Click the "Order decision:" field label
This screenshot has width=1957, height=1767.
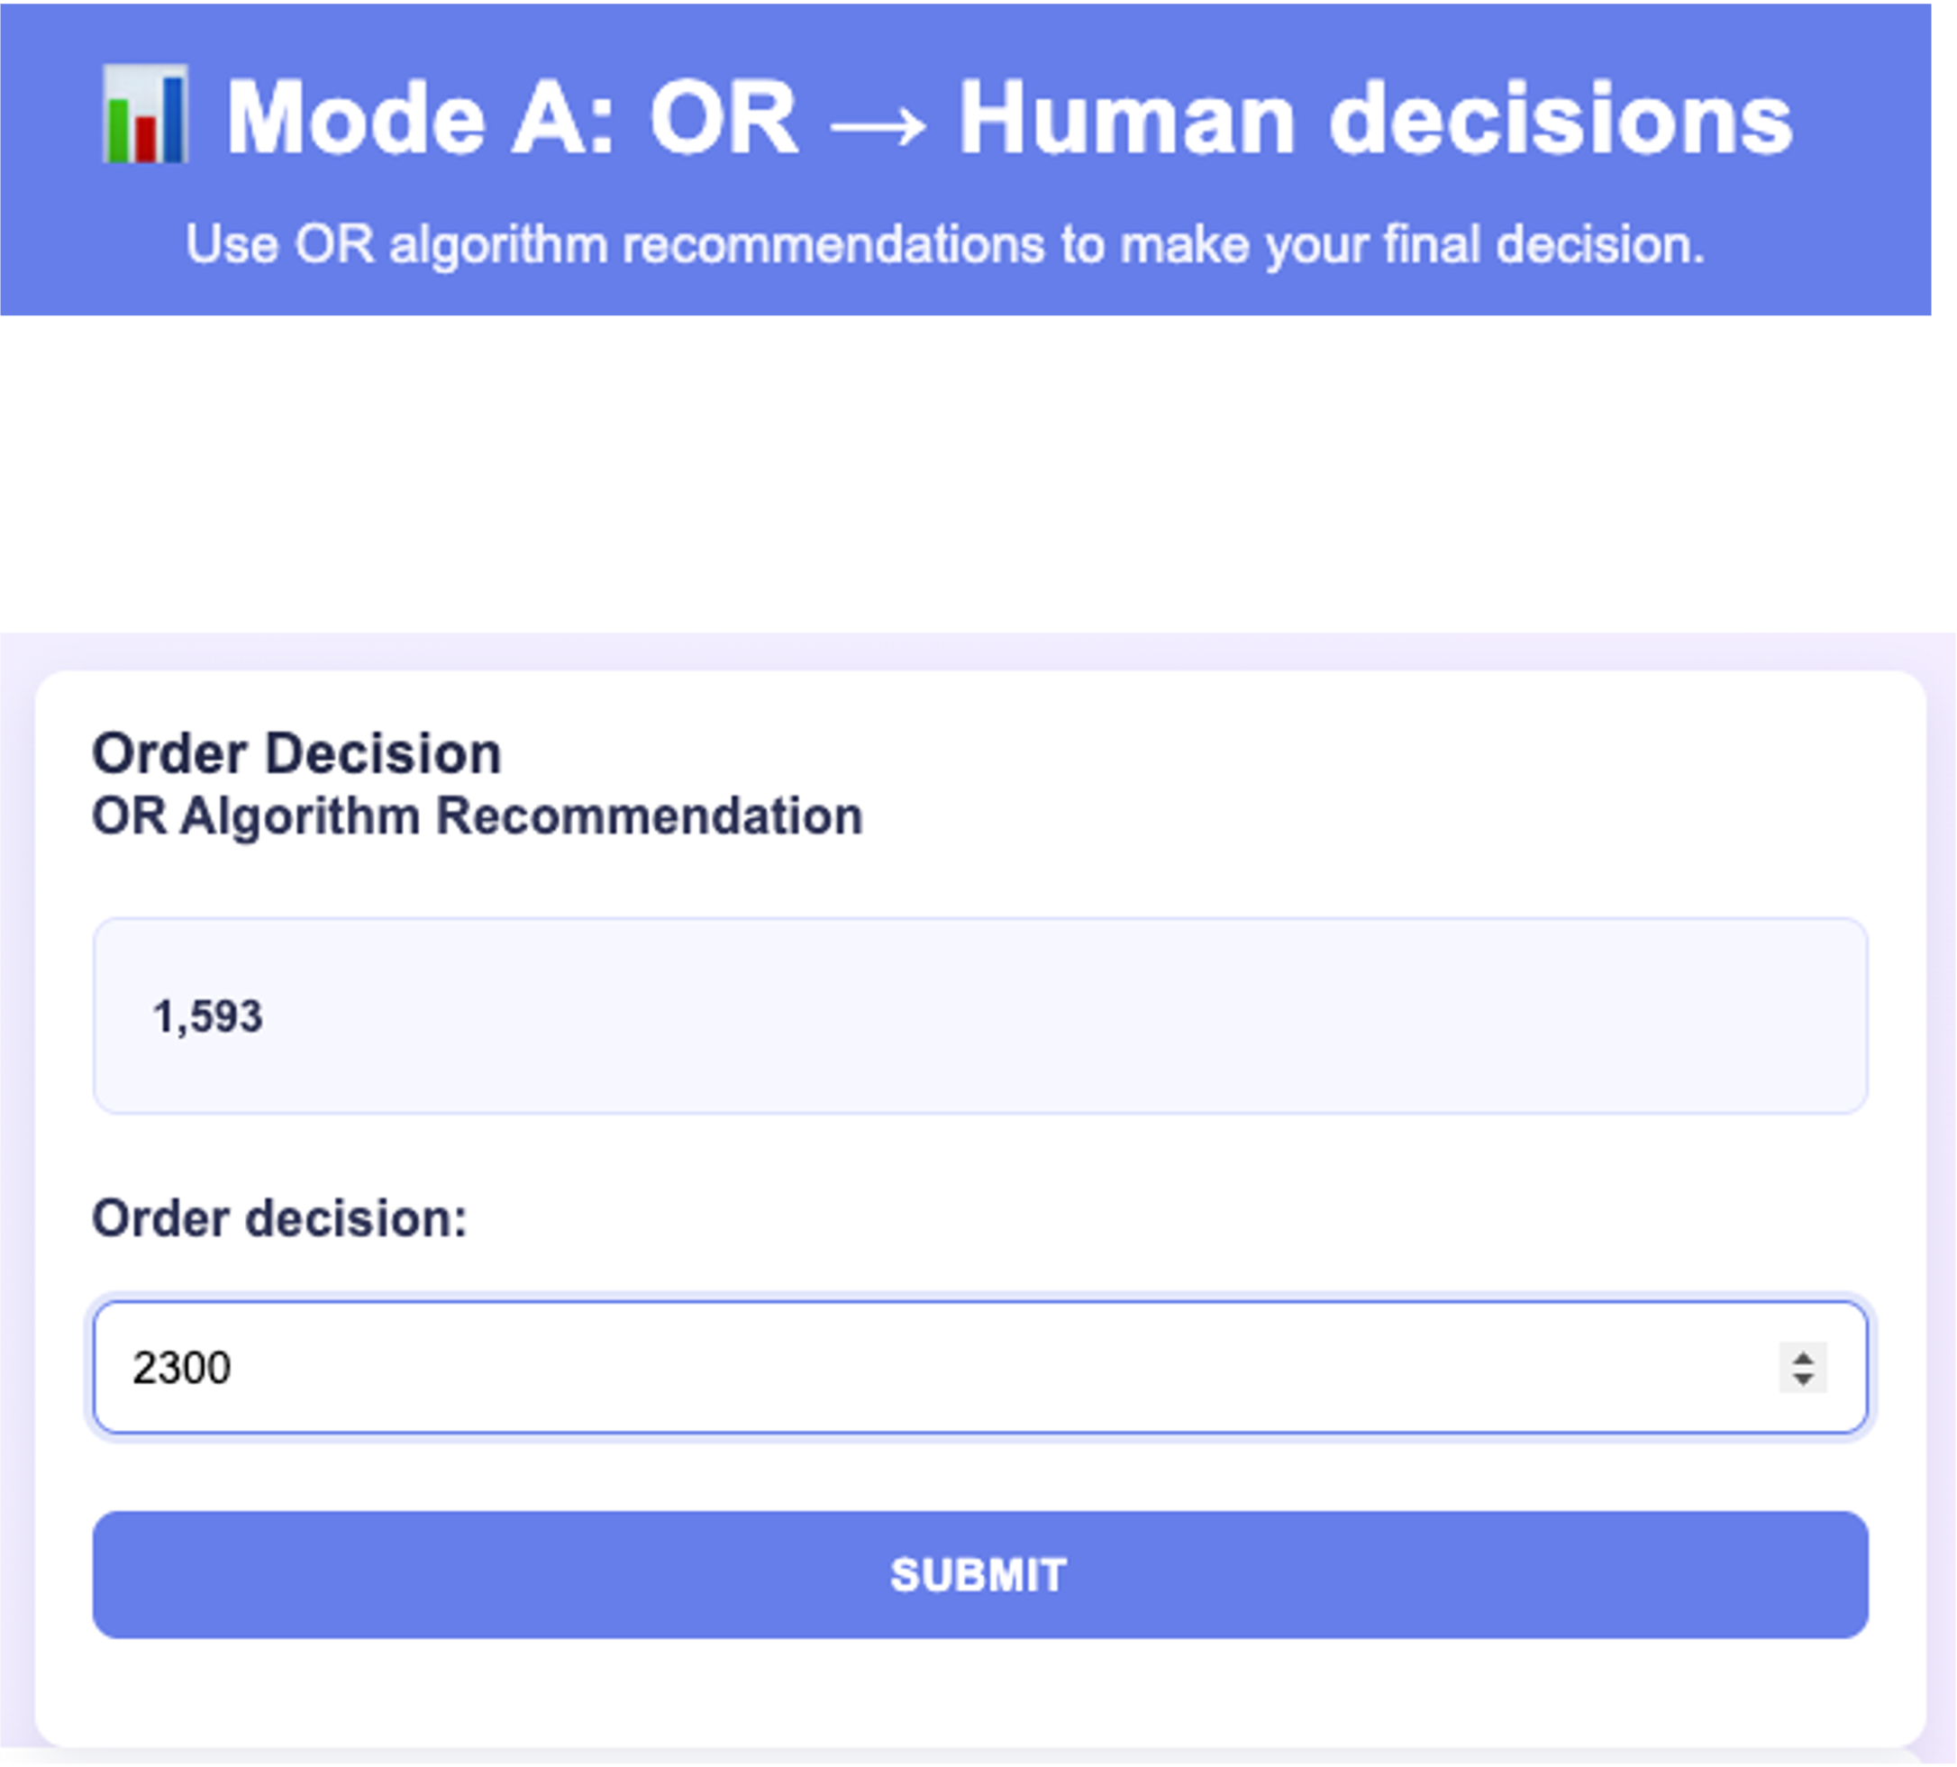(279, 1217)
